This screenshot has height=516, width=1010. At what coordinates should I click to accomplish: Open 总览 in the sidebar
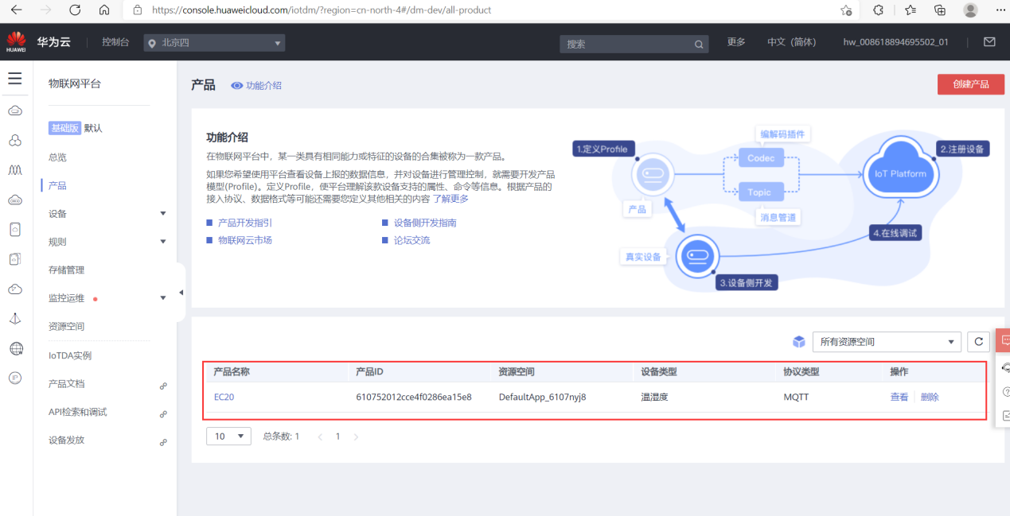pos(57,157)
